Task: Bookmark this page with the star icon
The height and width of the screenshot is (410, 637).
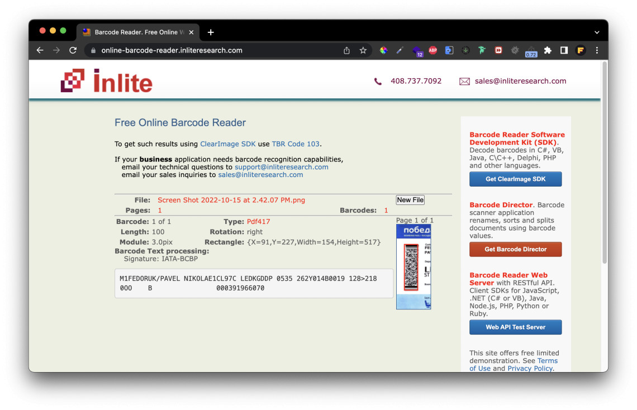Action: click(x=363, y=50)
